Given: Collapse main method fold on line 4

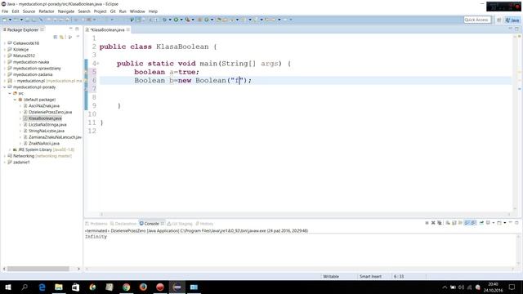Looking at the screenshot, I should [98, 64].
